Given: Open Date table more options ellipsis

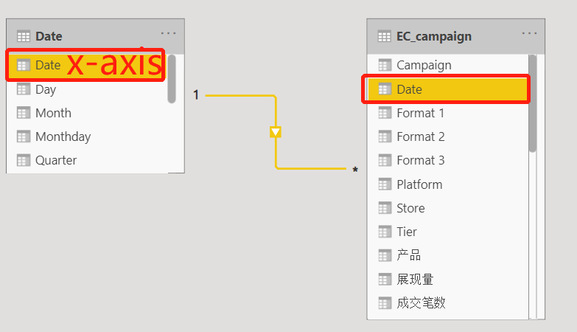Looking at the screenshot, I should click(x=168, y=33).
